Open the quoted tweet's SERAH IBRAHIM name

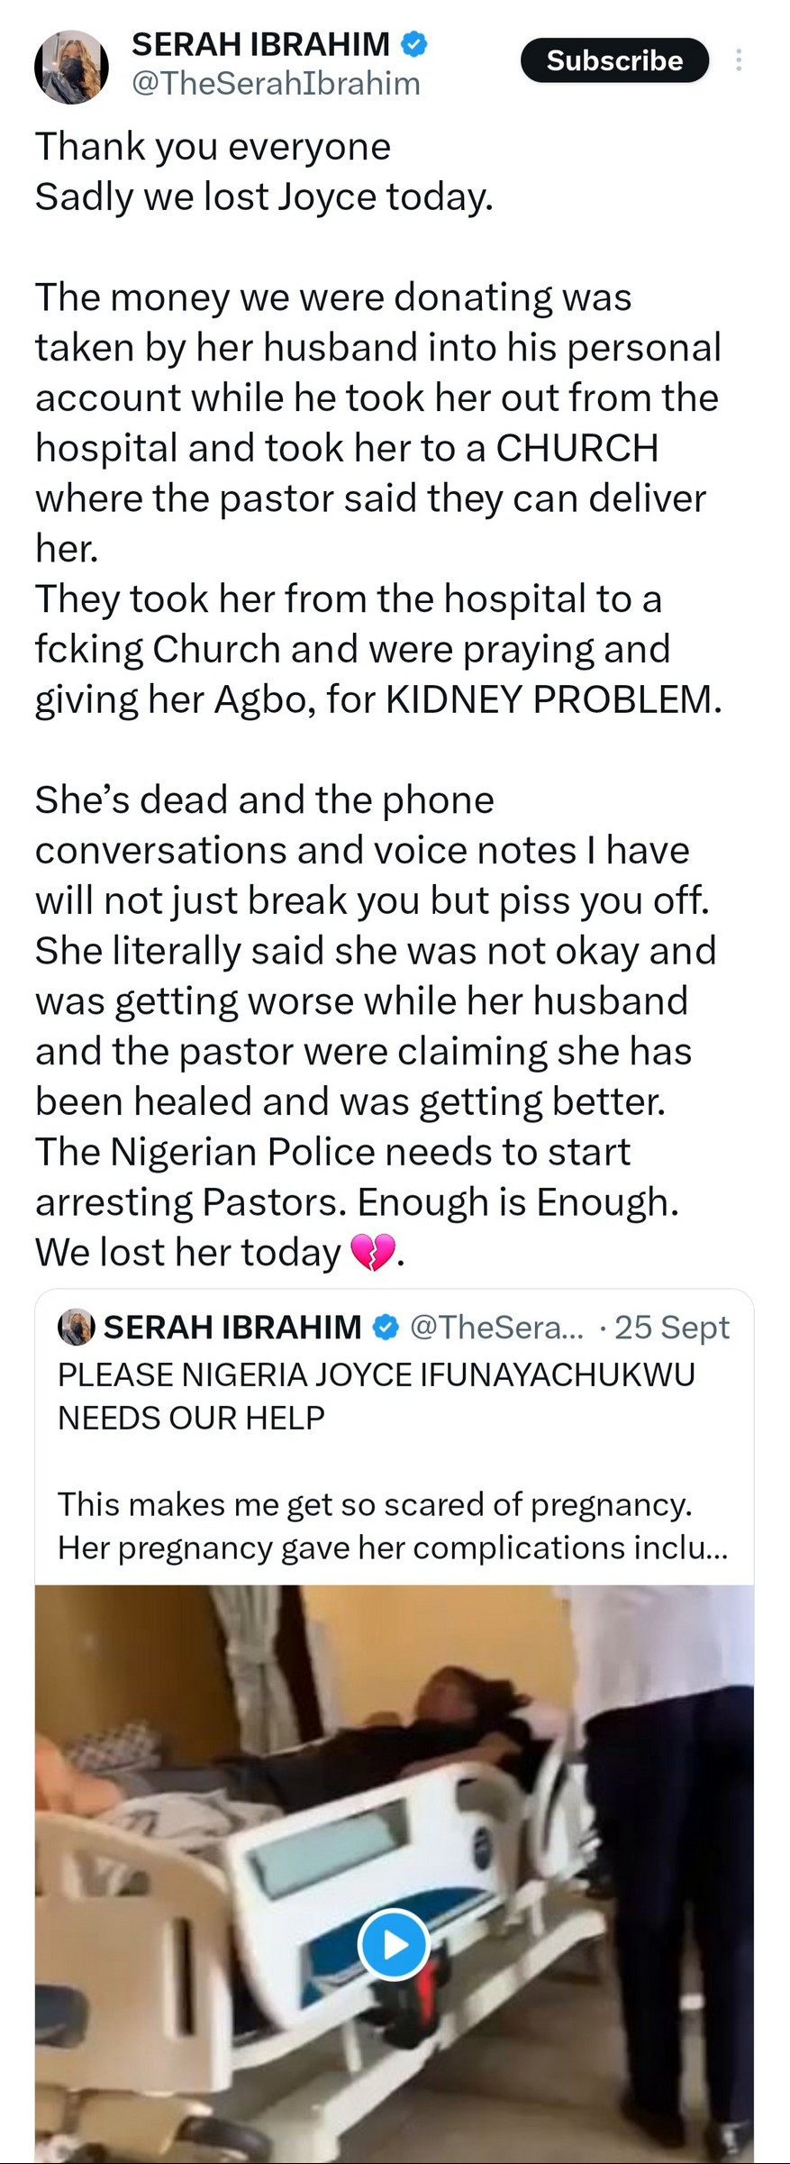tap(232, 1327)
